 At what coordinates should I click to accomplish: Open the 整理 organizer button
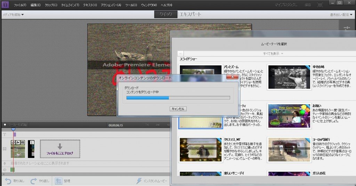[63, 181]
